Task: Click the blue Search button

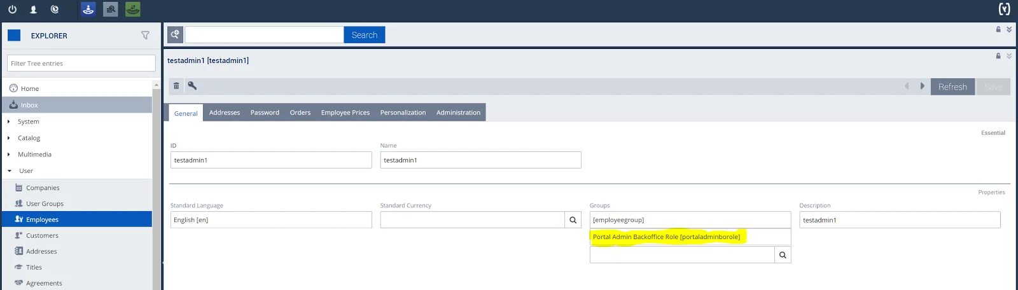Action: coord(365,35)
